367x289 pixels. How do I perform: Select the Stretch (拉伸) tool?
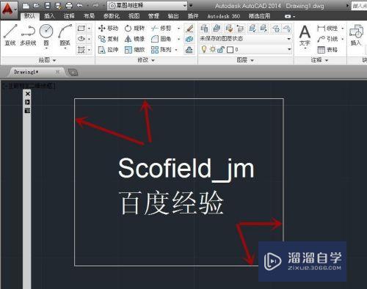[x=108, y=50]
